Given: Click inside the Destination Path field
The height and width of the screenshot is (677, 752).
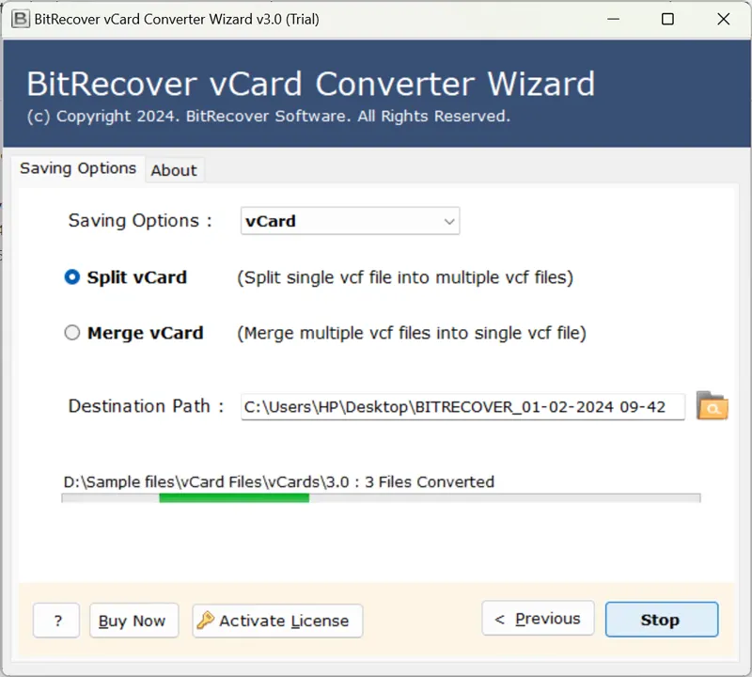Looking at the screenshot, I should point(462,407).
